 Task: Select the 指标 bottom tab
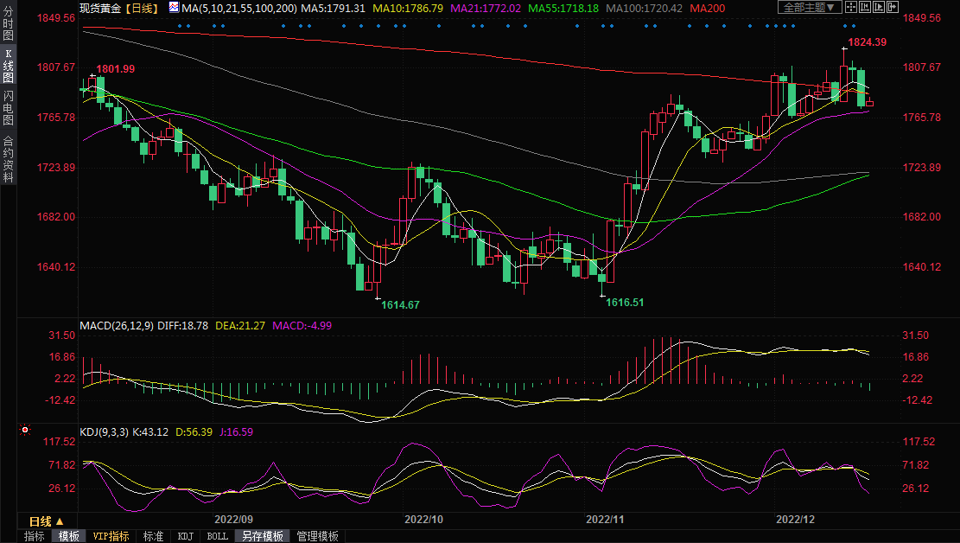click(x=34, y=536)
